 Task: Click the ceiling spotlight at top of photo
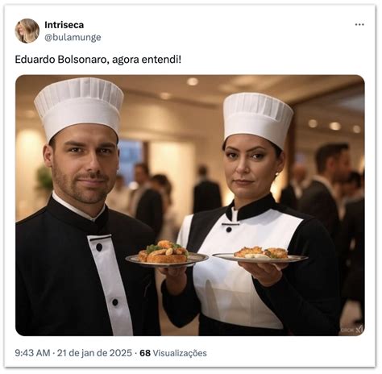[x=193, y=81]
